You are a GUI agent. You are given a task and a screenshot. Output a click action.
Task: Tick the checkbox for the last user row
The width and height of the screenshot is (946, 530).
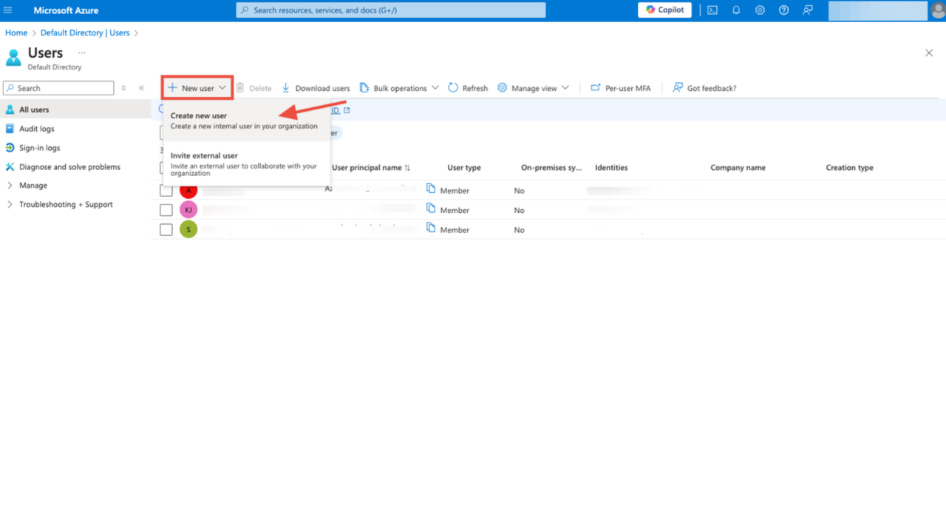pyautogui.click(x=166, y=229)
